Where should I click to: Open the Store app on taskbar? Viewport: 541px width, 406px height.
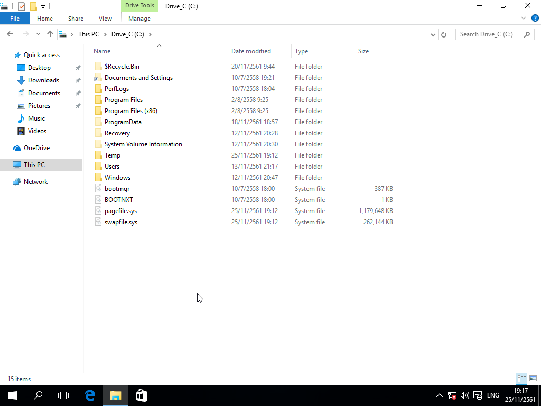[x=141, y=395]
